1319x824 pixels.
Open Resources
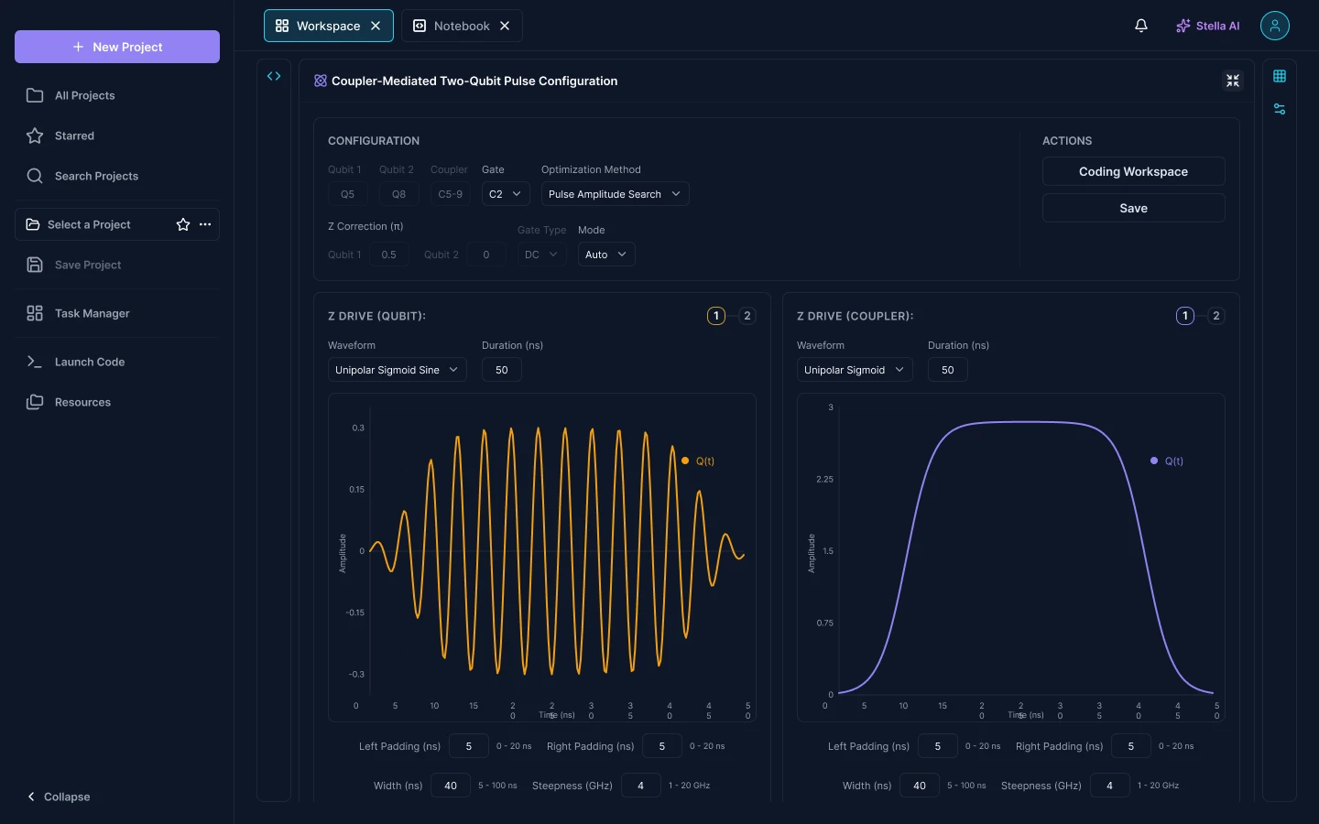[117, 402]
